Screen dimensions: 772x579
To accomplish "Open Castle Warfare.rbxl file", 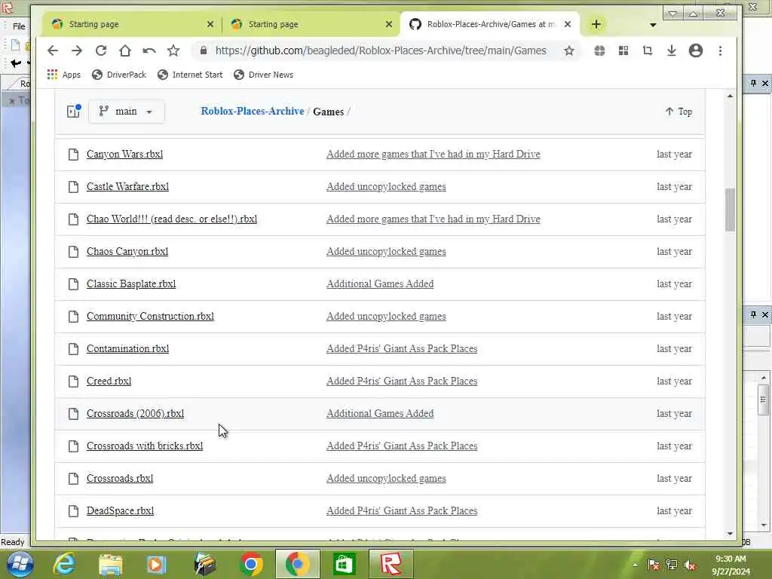I will (127, 187).
